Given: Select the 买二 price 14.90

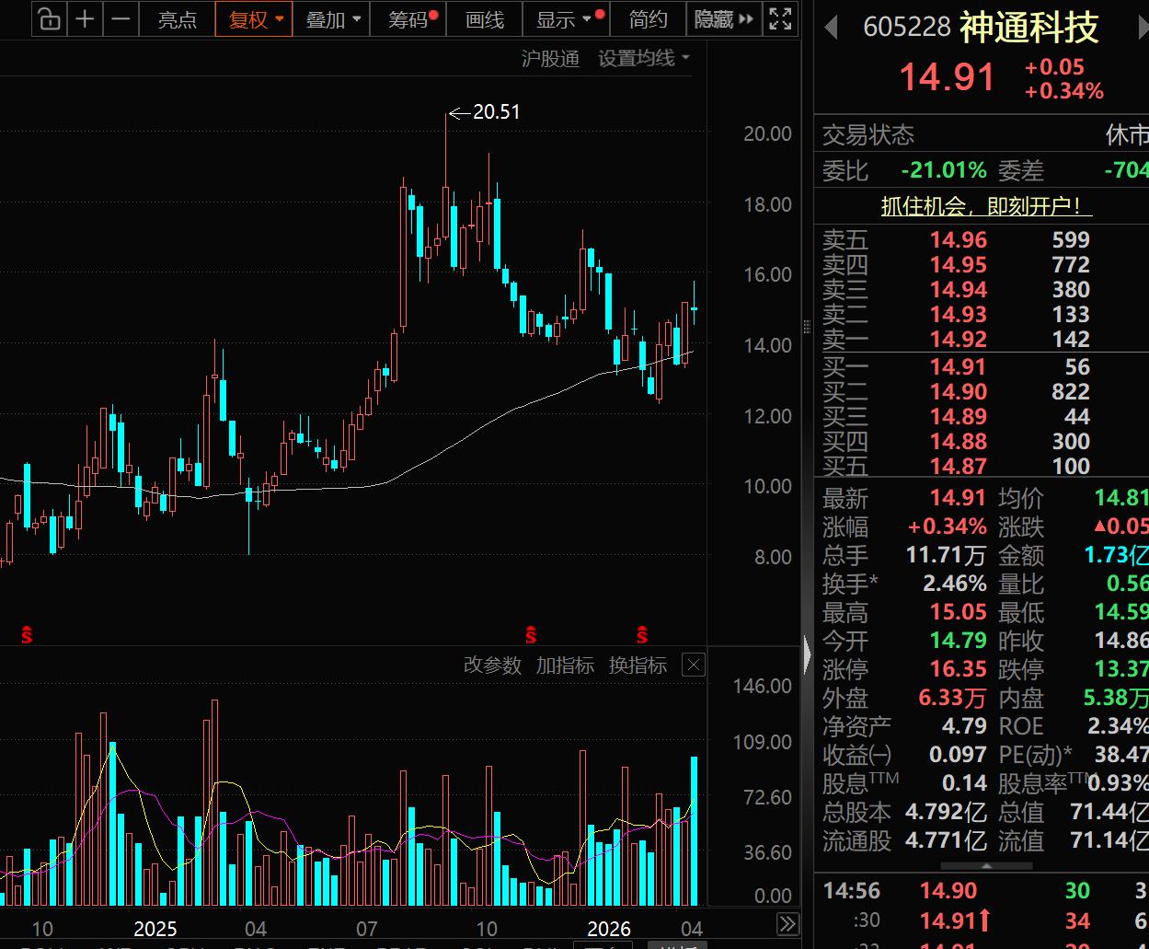Looking at the screenshot, I should 958,392.
